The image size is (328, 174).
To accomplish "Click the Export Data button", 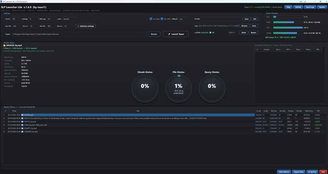I will pos(299,172).
